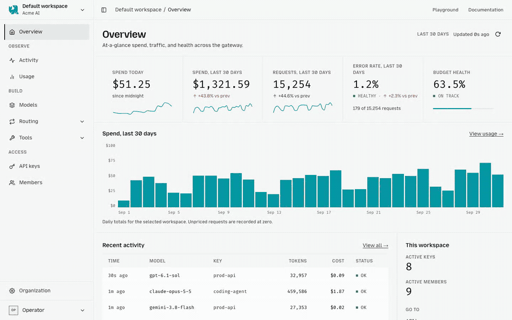Click the $0.02 cost cell
The image size is (512, 320).
(x=338, y=307)
